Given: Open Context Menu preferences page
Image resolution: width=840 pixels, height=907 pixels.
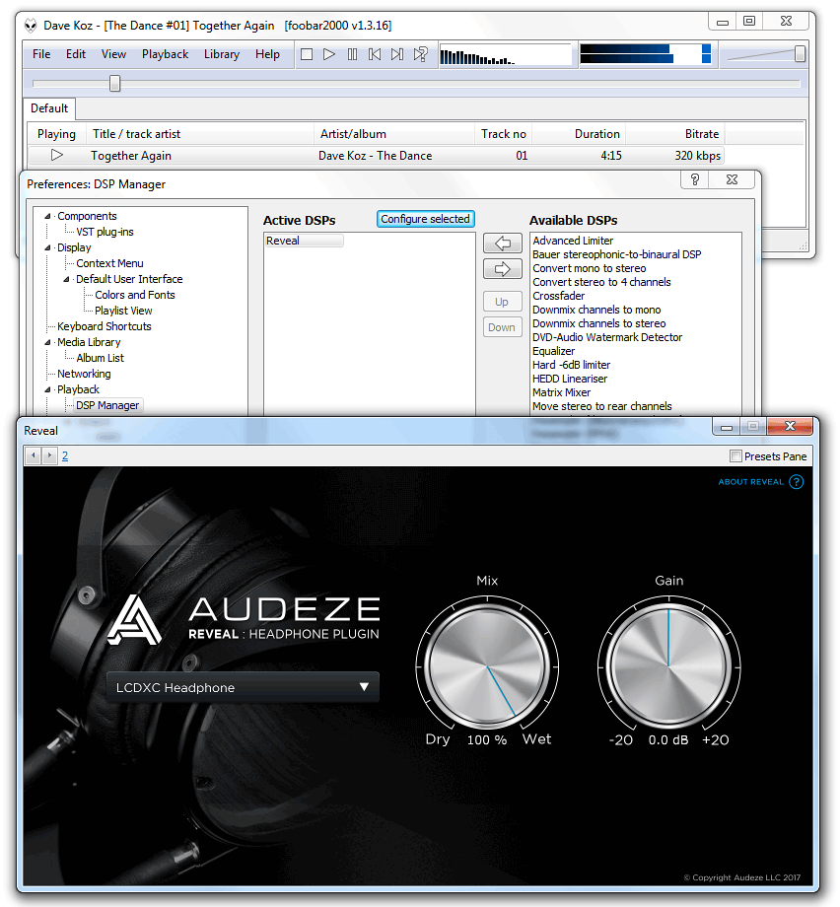Looking at the screenshot, I should 109,264.
